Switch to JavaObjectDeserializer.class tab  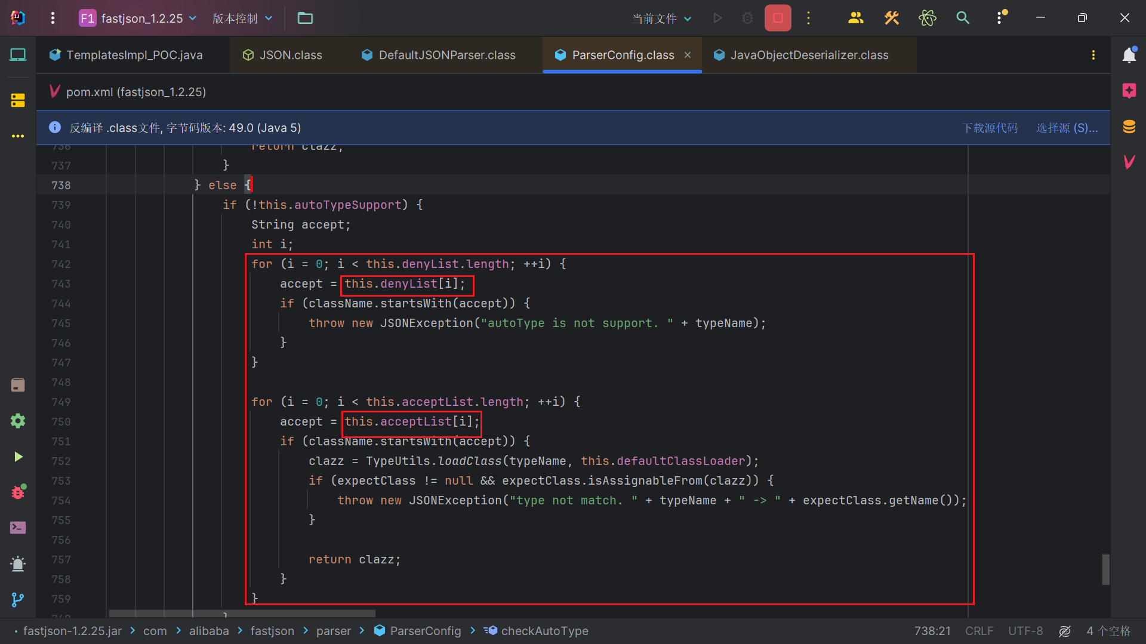(x=801, y=55)
